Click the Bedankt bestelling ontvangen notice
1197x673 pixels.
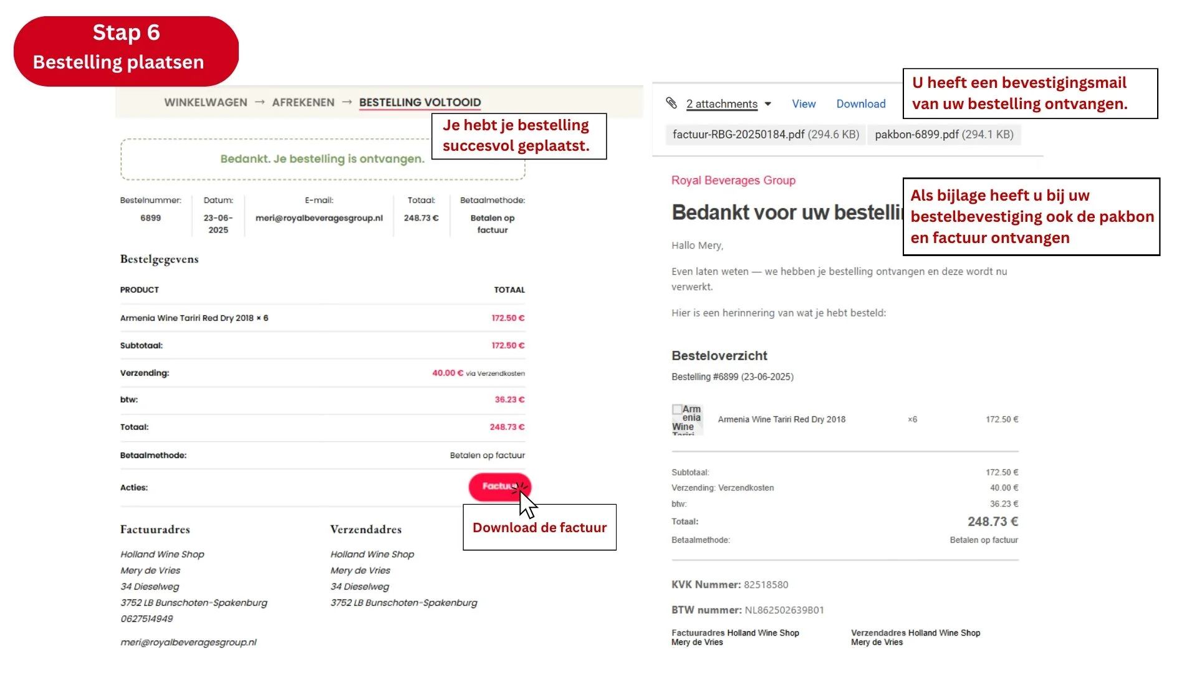coord(322,159)
